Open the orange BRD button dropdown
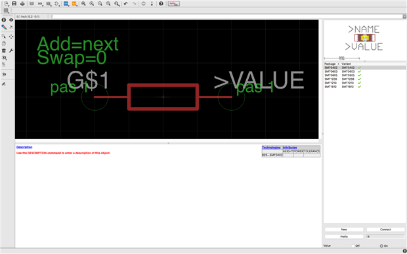This screenshot has height=254, width=407. [74, 4]
